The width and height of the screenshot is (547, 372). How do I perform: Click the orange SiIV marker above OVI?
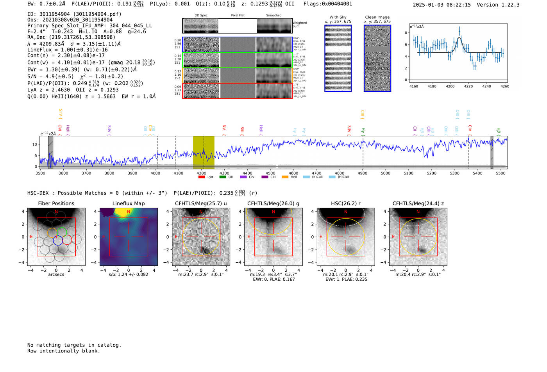click(61, 114)
